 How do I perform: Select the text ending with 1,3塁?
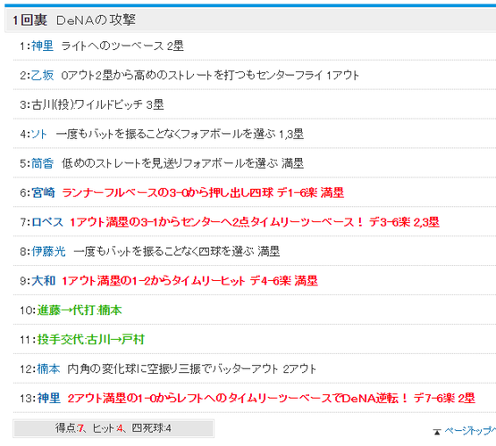tap(180, 134)
